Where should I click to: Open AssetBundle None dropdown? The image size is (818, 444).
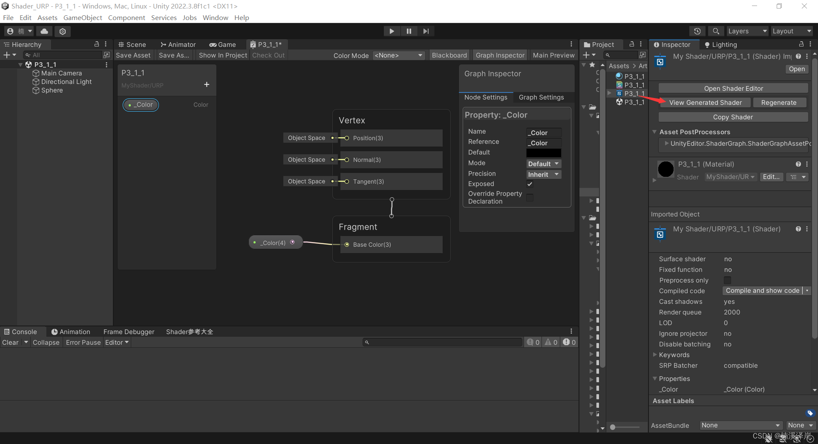click(x=740, y=425)
